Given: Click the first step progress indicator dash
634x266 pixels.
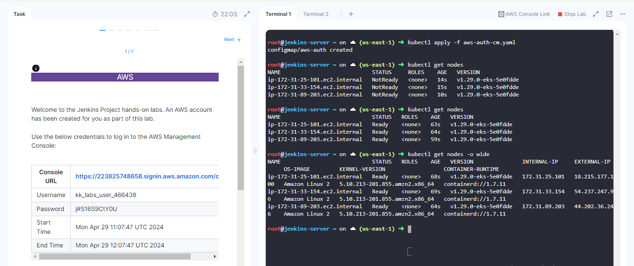Looking at the screenshot, I should (x=102, y=30).
